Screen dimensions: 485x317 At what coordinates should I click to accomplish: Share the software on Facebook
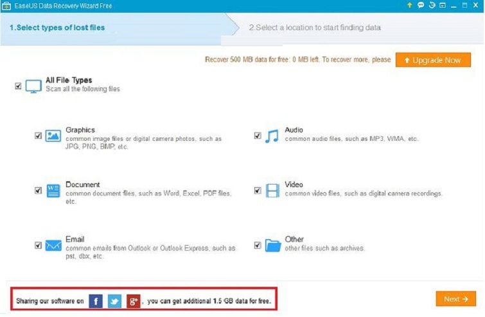(96, 300)
